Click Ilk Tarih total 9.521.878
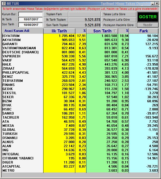This screenshot has width=161, height=179. 92,20
